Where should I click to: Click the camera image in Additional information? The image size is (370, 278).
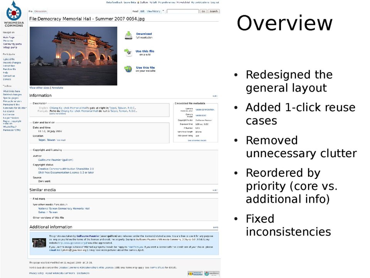[x=39, y=242]
